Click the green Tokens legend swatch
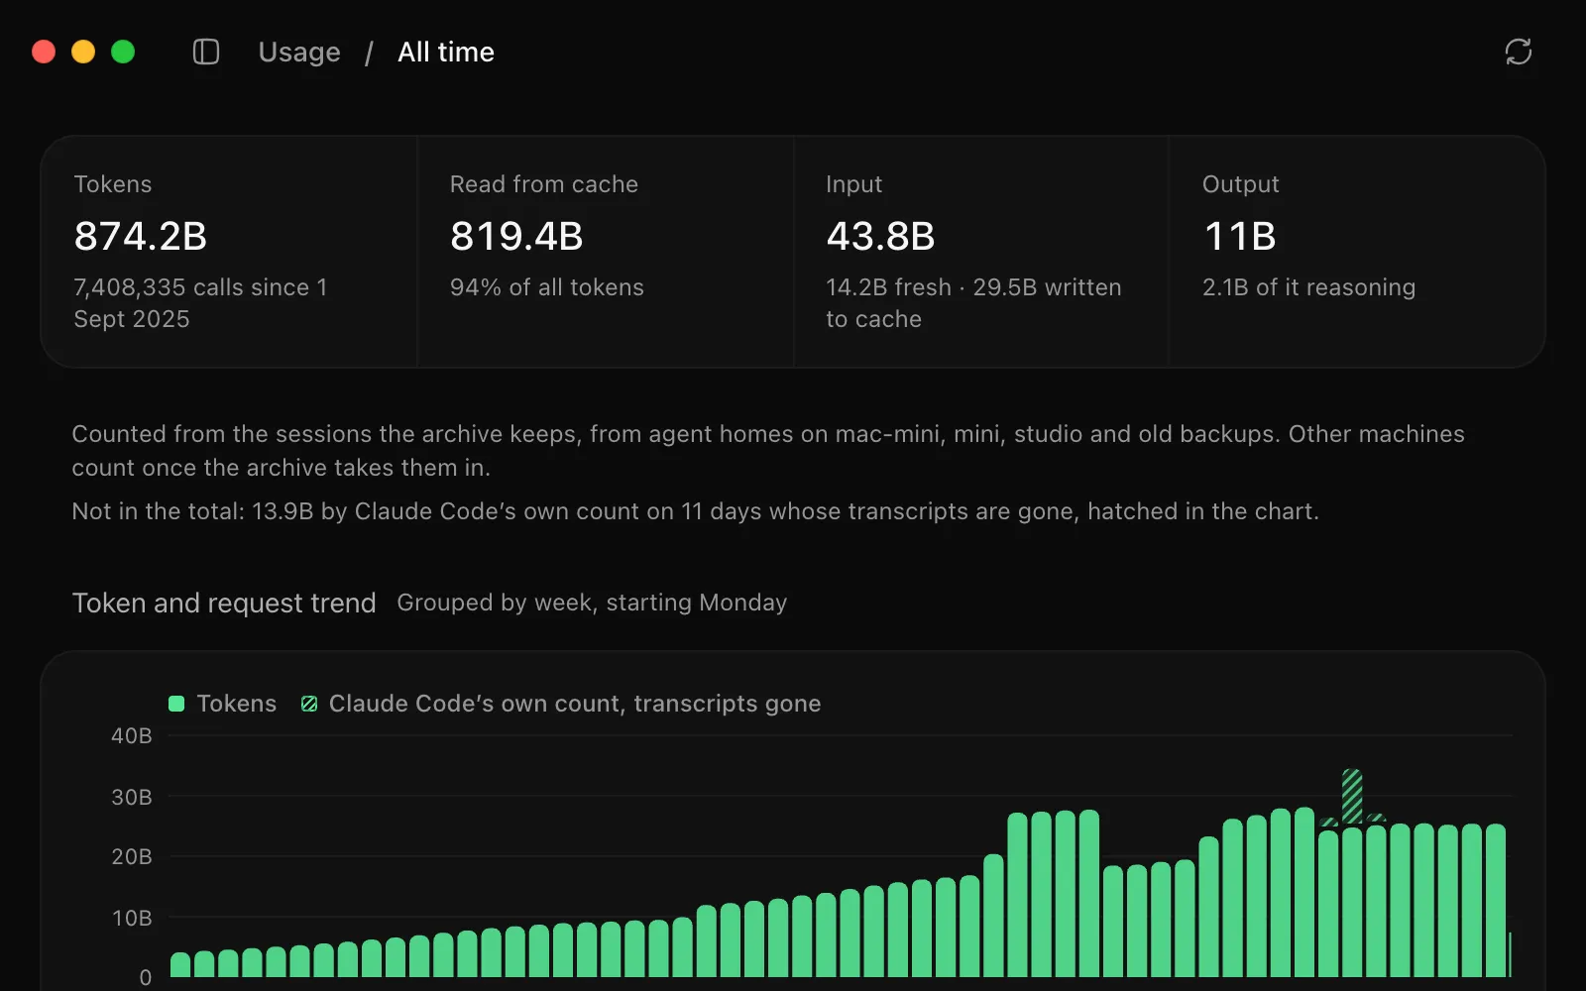1586x991 pixels. tap(177, 704)
